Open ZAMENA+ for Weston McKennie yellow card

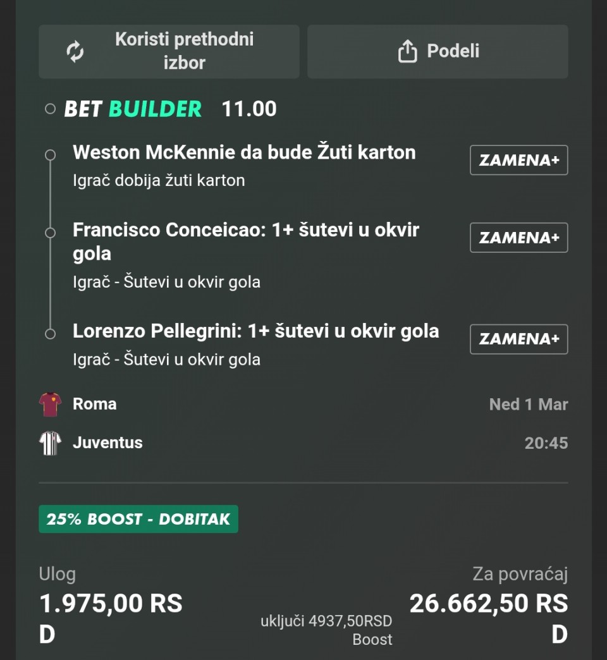click(518, 160)
